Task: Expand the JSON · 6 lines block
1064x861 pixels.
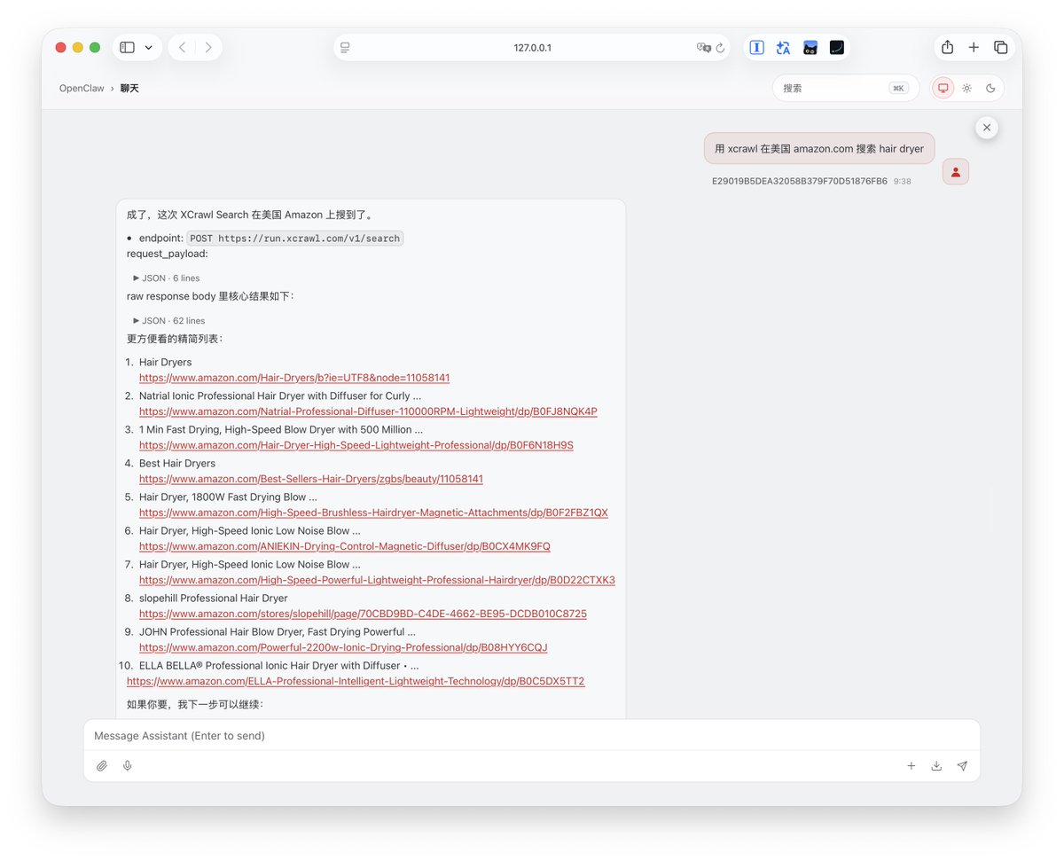Action: pyautogui.click(x=167, y=278)
